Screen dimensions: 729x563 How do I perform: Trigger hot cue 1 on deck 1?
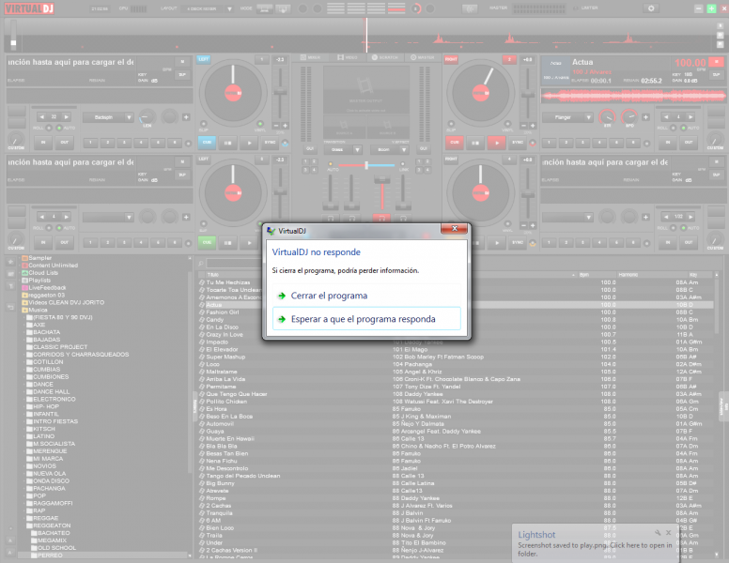click(x=90, y=143)
